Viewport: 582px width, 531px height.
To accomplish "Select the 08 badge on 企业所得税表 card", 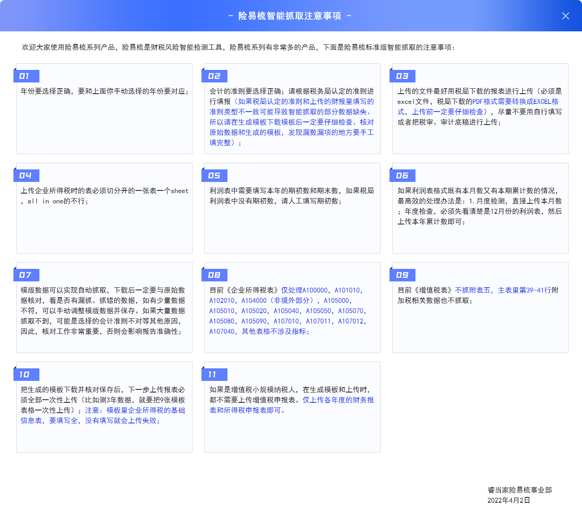I will tap(215, 275).
